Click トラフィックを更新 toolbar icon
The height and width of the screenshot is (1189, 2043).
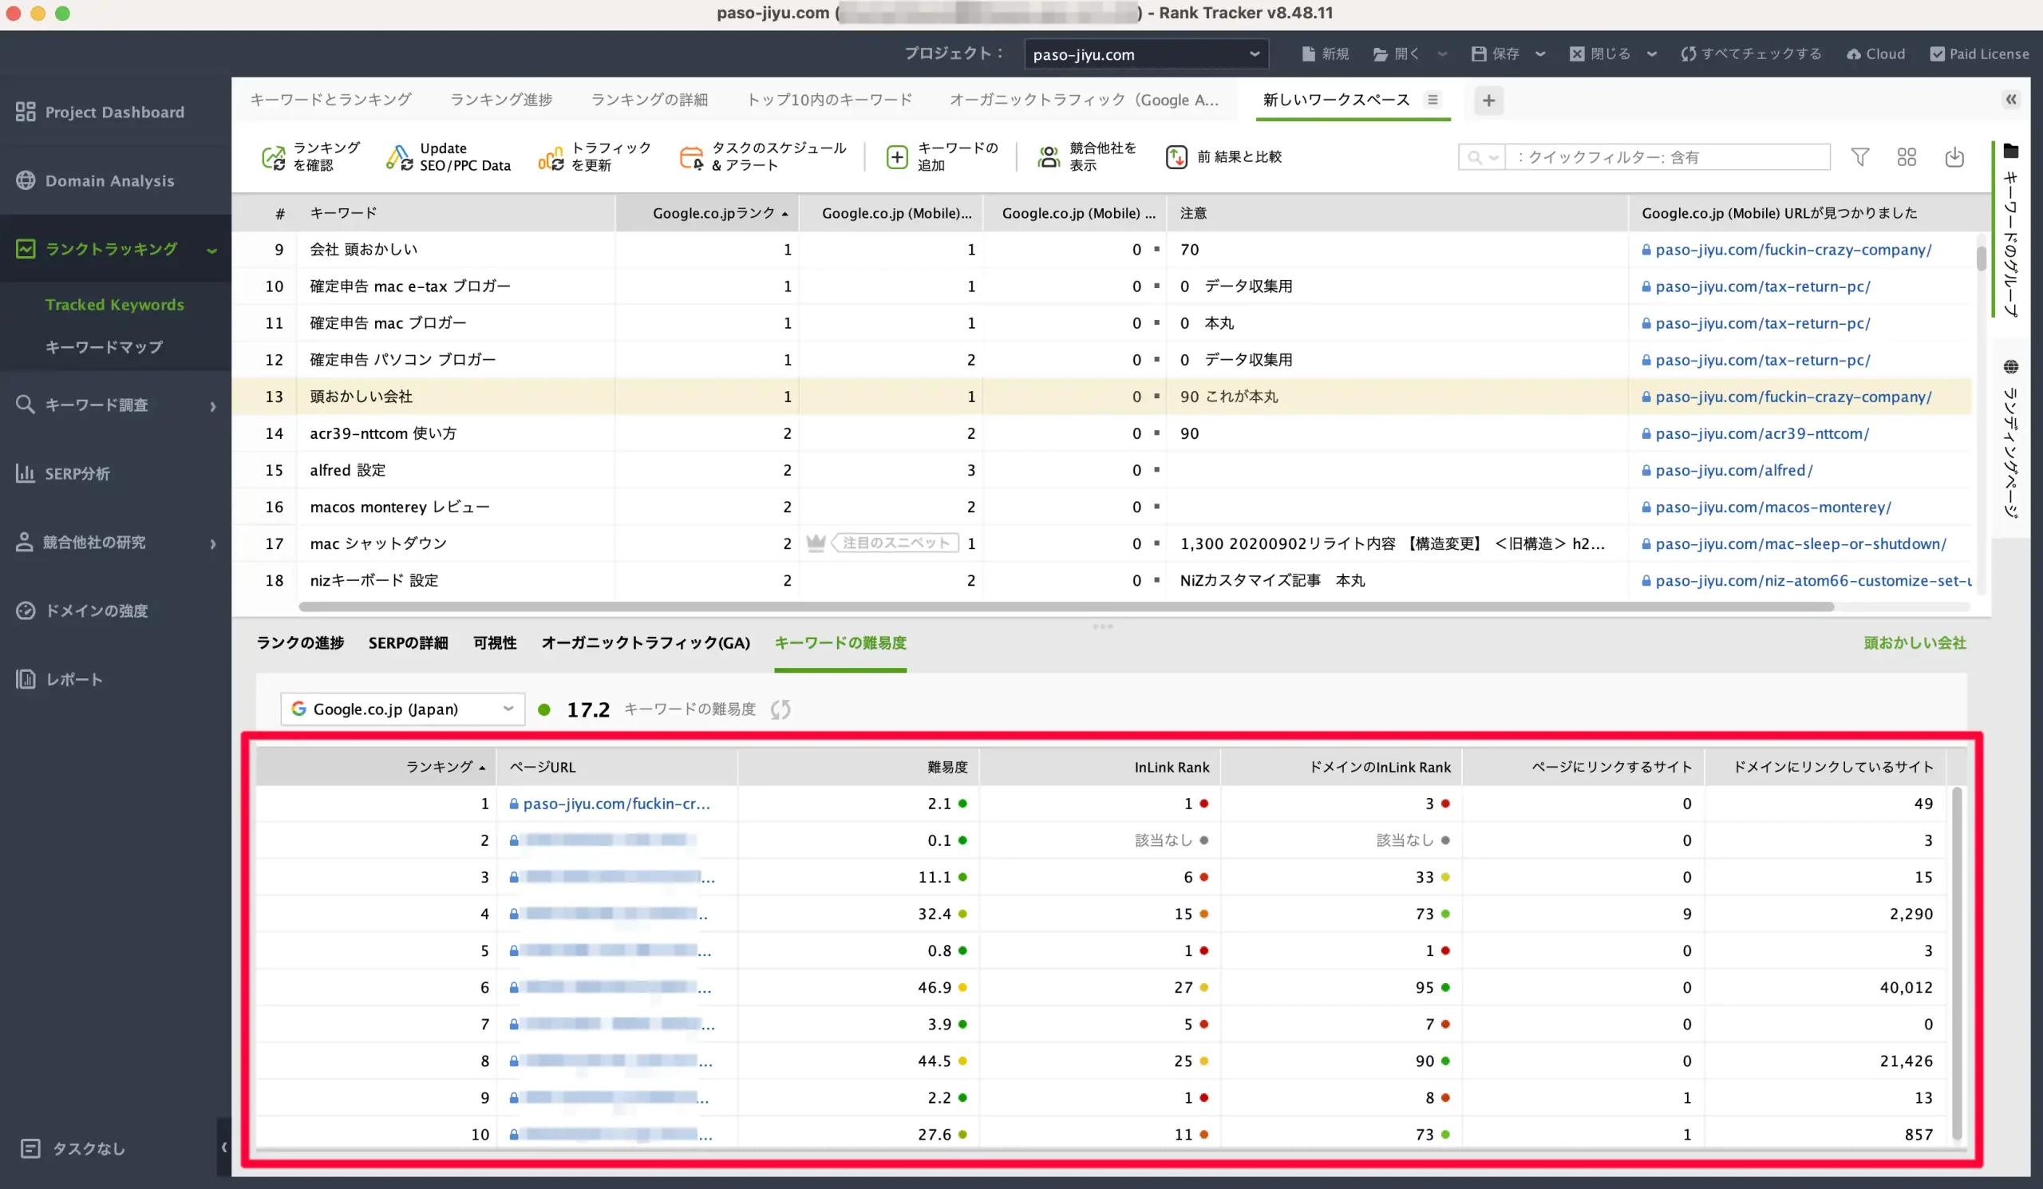[x=551, y=156]
